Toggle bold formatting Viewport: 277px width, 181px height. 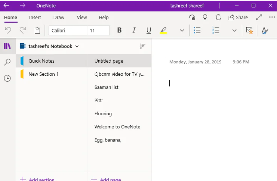click(x=119, y=31)
